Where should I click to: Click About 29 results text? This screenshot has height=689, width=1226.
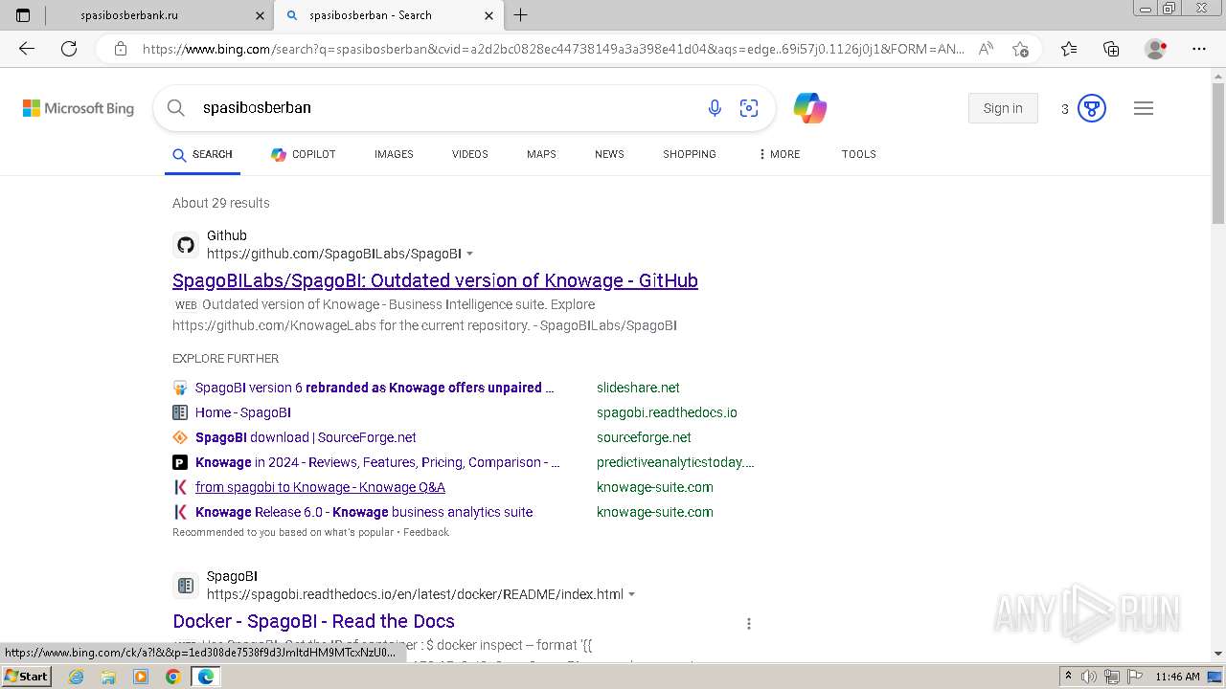(221, 203)
